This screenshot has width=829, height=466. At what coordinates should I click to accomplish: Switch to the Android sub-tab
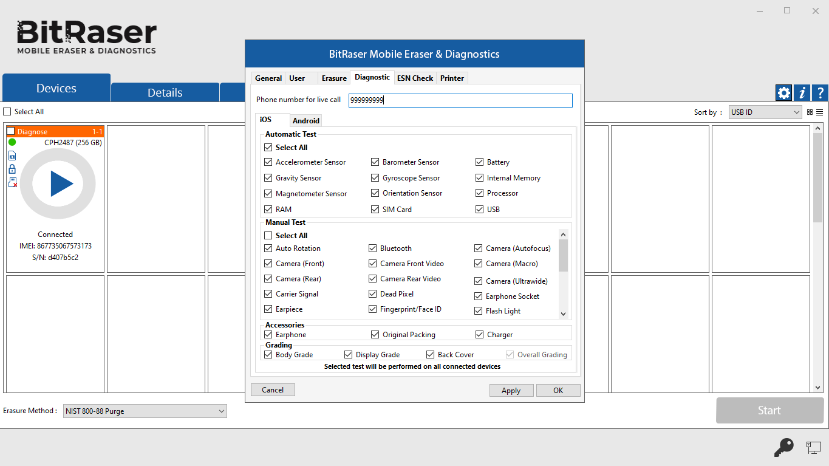[x=305, y=120]
